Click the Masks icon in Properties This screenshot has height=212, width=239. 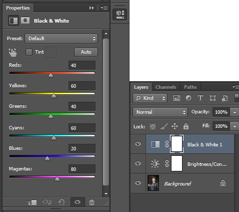[25, 21]
